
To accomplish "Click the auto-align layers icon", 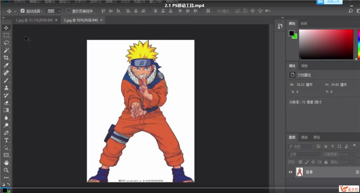I will click(208, 11).
